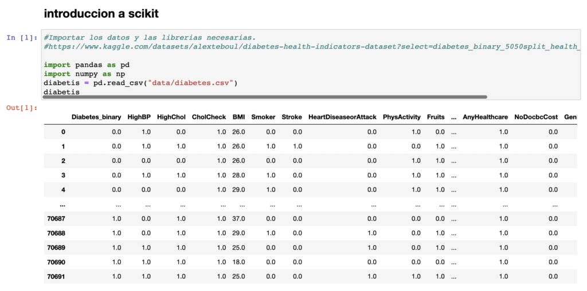Screen dimensions: 587x291
Task: Click the Diabetes_binary column header
Action: click(x=96, y=117)
